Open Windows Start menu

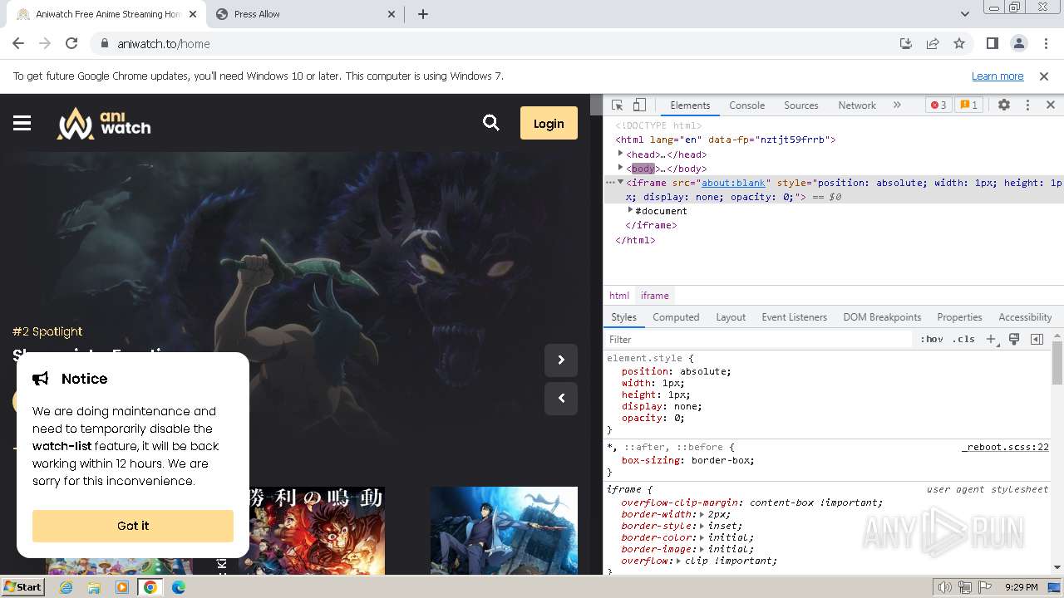[22, 586]
